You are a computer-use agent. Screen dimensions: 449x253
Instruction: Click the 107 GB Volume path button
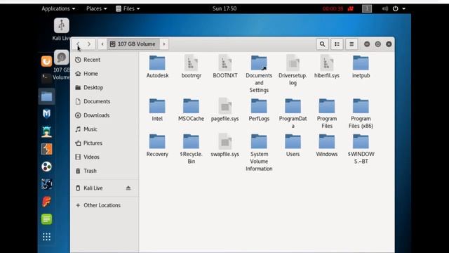click(133, 44)
